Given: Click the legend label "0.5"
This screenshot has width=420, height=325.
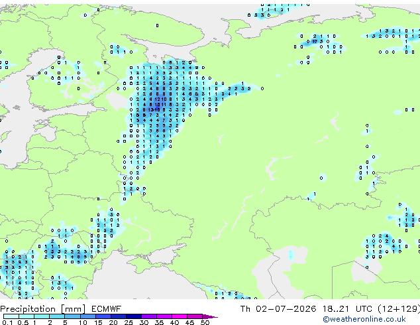Looking at the screenshot, I should pos(23,322).
